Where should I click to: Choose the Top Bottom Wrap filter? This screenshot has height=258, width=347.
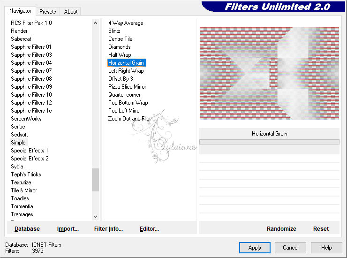[128, 103]
